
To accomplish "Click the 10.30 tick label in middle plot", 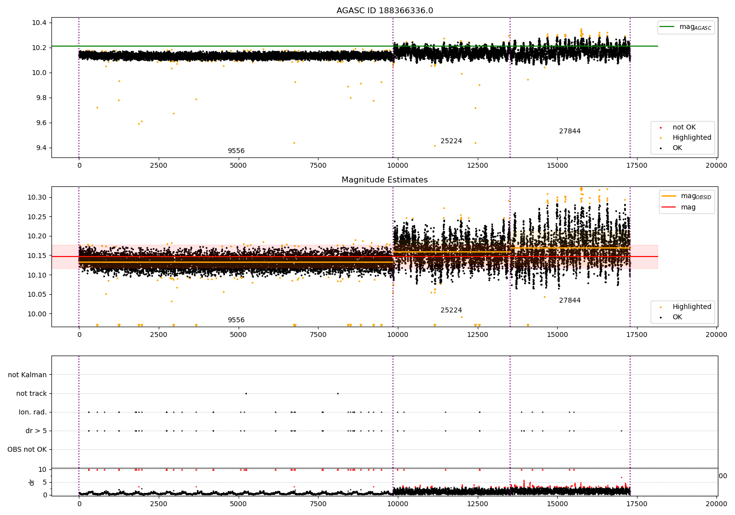I will click(x=37, y=198).
